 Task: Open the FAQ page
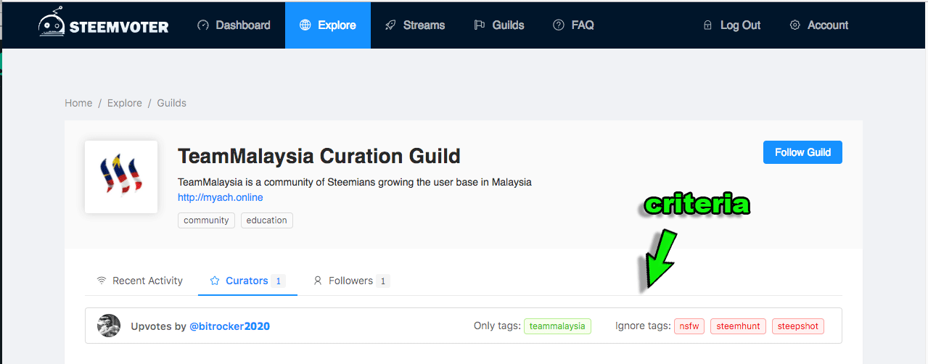click(574, 25)
